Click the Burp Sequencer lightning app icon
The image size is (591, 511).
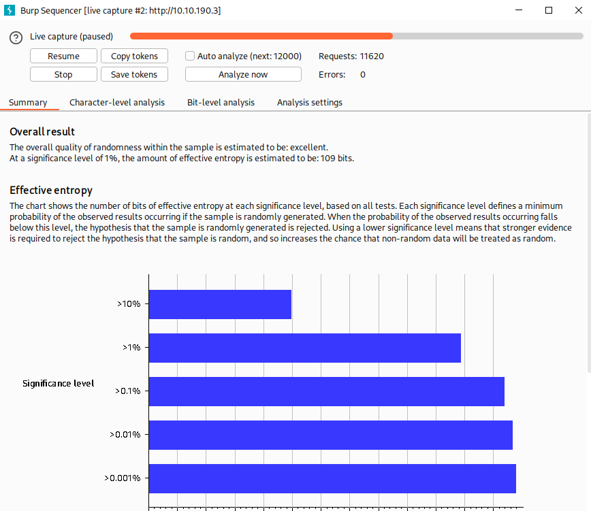coord(10,10)
